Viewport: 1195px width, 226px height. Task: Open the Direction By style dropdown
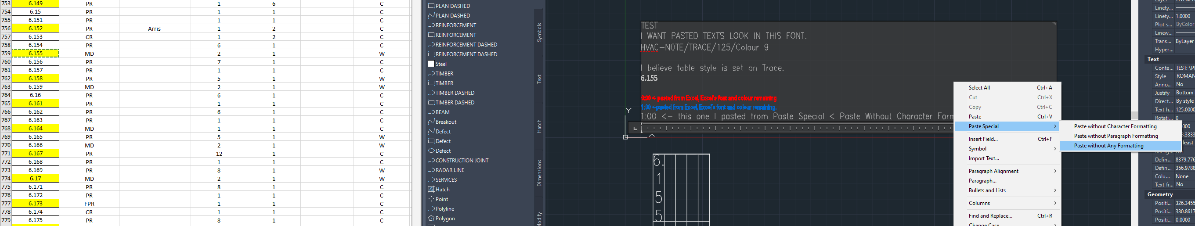tap(1185, 101)
